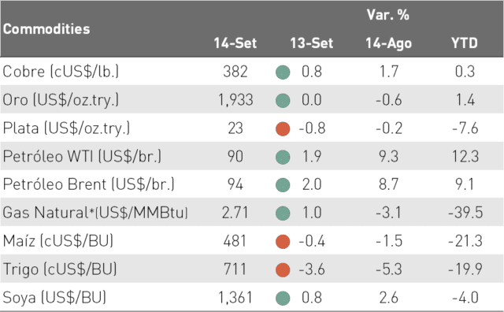Click the green dot beside Petróleo Brent
Image resolution: width=504 pixels, height=312 pixels.
[x=283, y=185]
